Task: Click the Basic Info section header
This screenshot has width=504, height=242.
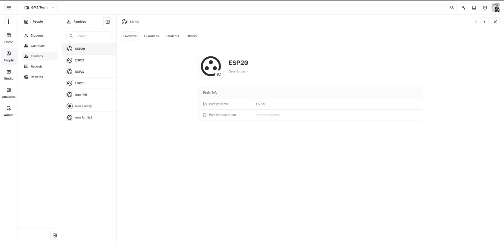Action: pos(310,92)
